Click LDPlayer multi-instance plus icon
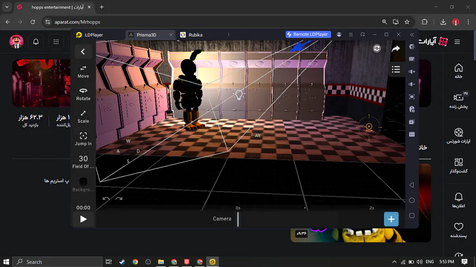 pyautogui.click(x=411, y=122)
